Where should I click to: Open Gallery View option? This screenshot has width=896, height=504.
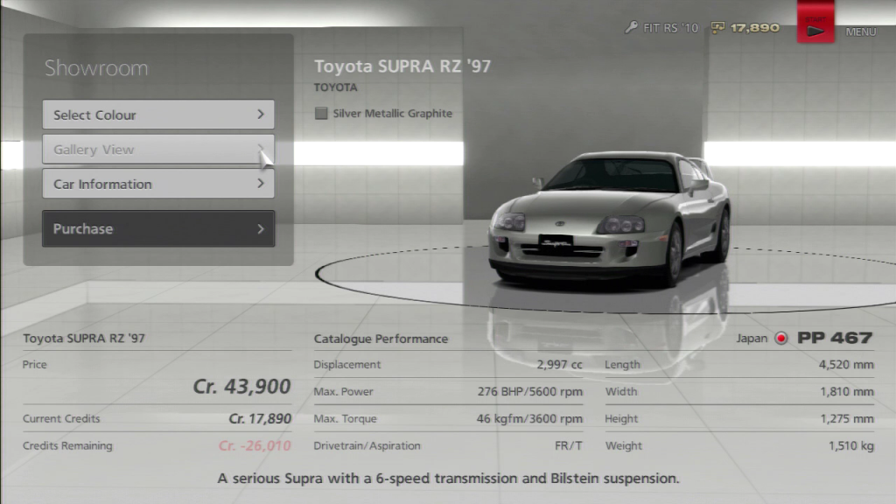click(x=158, y=149)
